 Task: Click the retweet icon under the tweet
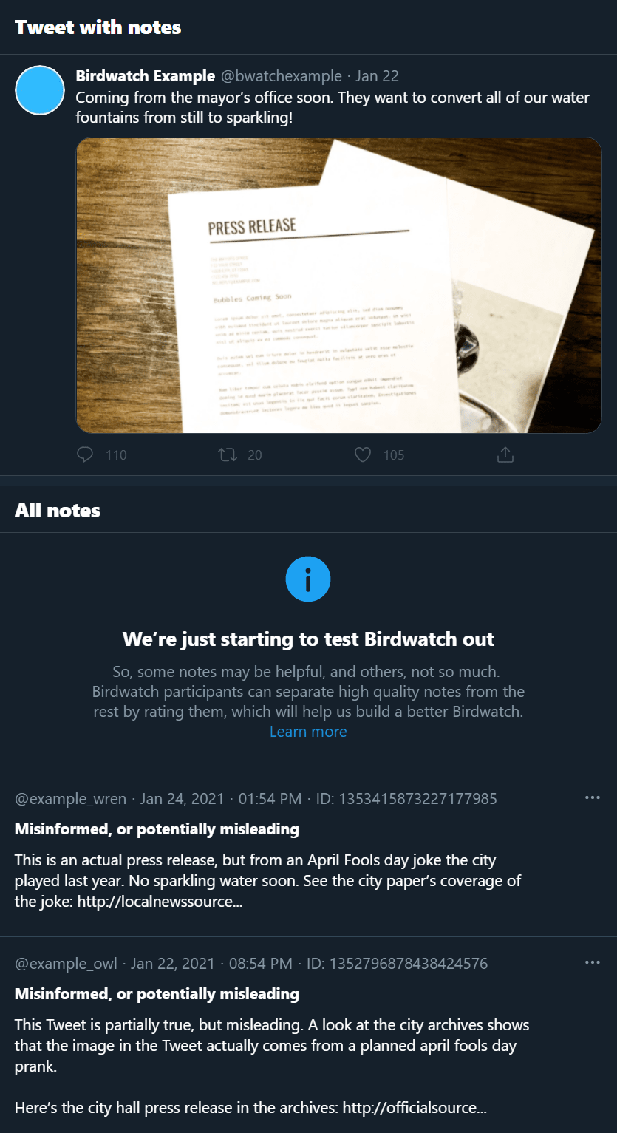point(228,455)
